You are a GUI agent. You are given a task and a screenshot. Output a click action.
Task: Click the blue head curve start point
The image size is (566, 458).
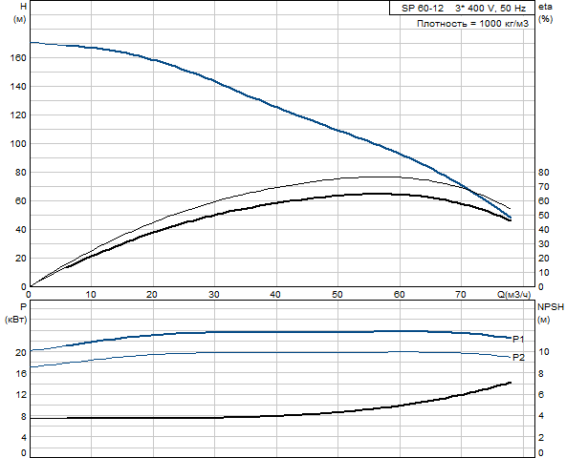pyautogui.click(x=31, y=43)
